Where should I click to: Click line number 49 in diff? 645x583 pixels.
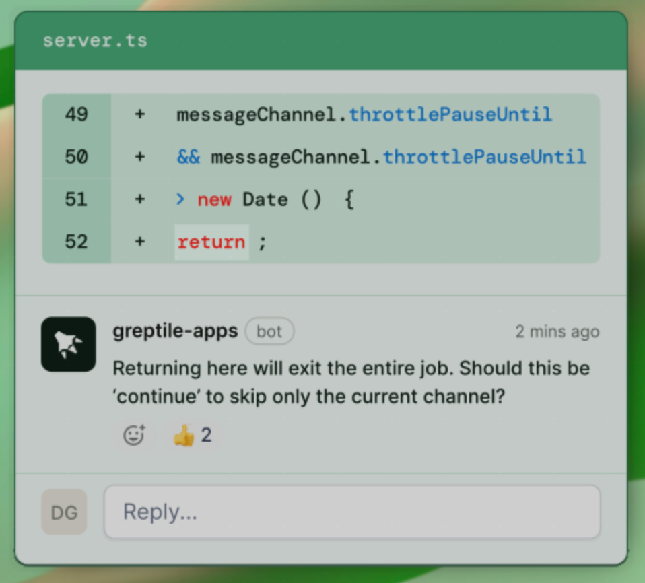(77, 114)
